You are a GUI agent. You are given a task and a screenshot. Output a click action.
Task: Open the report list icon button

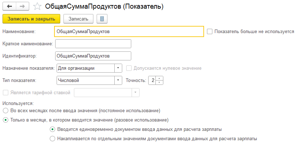click(x=102, y=19)
